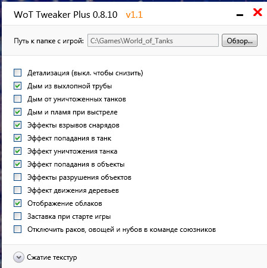Enable Заставка при старте игры
This screenshot has height=268, width=267.
click(18, 216)
